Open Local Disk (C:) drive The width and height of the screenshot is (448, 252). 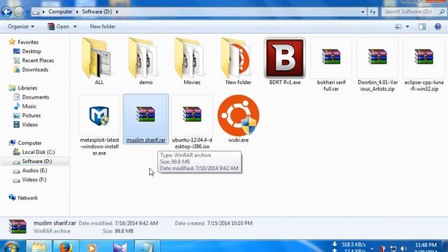38,152
